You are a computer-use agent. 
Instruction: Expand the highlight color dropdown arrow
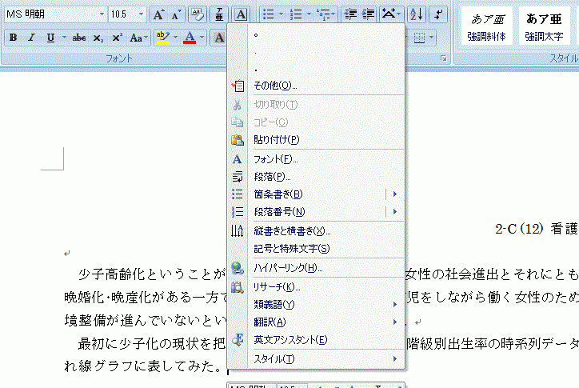tap(175, 38)
